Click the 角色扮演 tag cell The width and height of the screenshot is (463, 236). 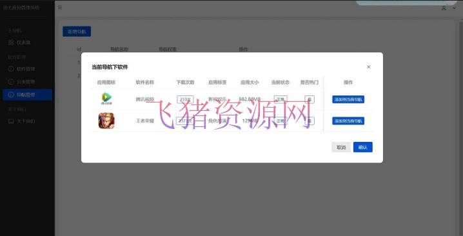click(x=217, y=121)
